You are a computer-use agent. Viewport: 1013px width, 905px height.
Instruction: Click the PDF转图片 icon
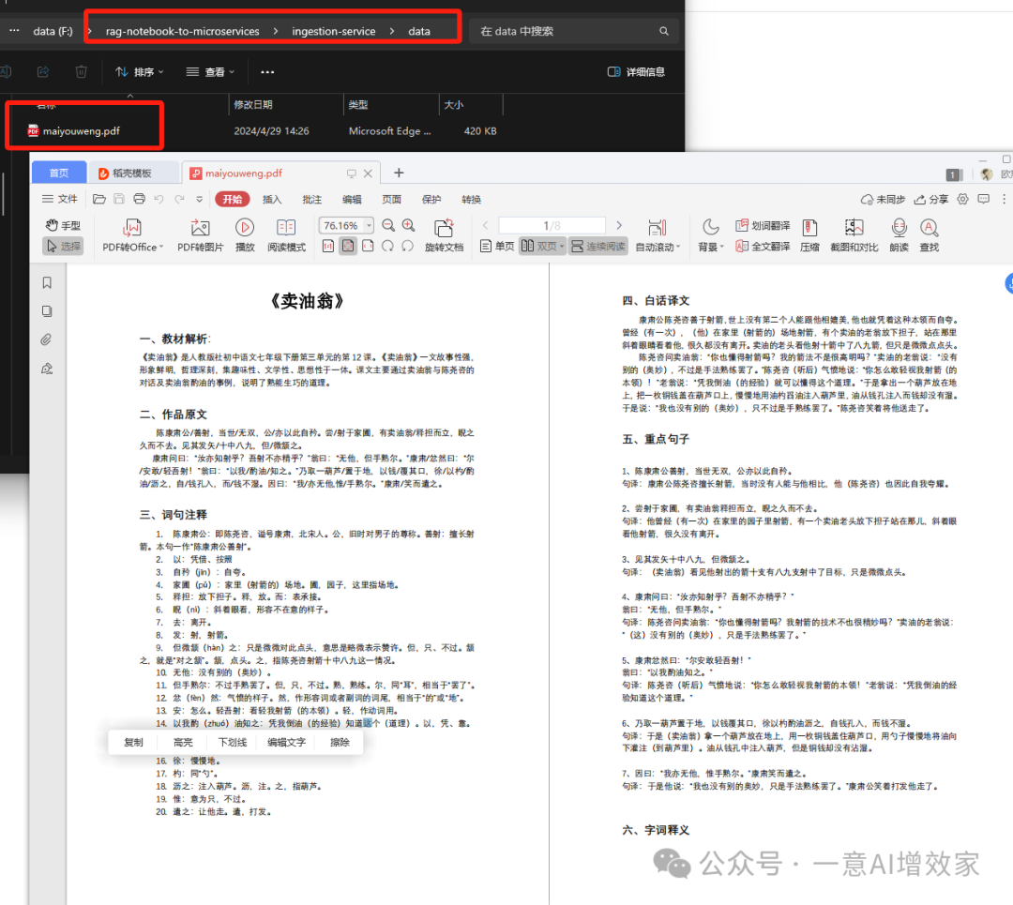point(200,228)
